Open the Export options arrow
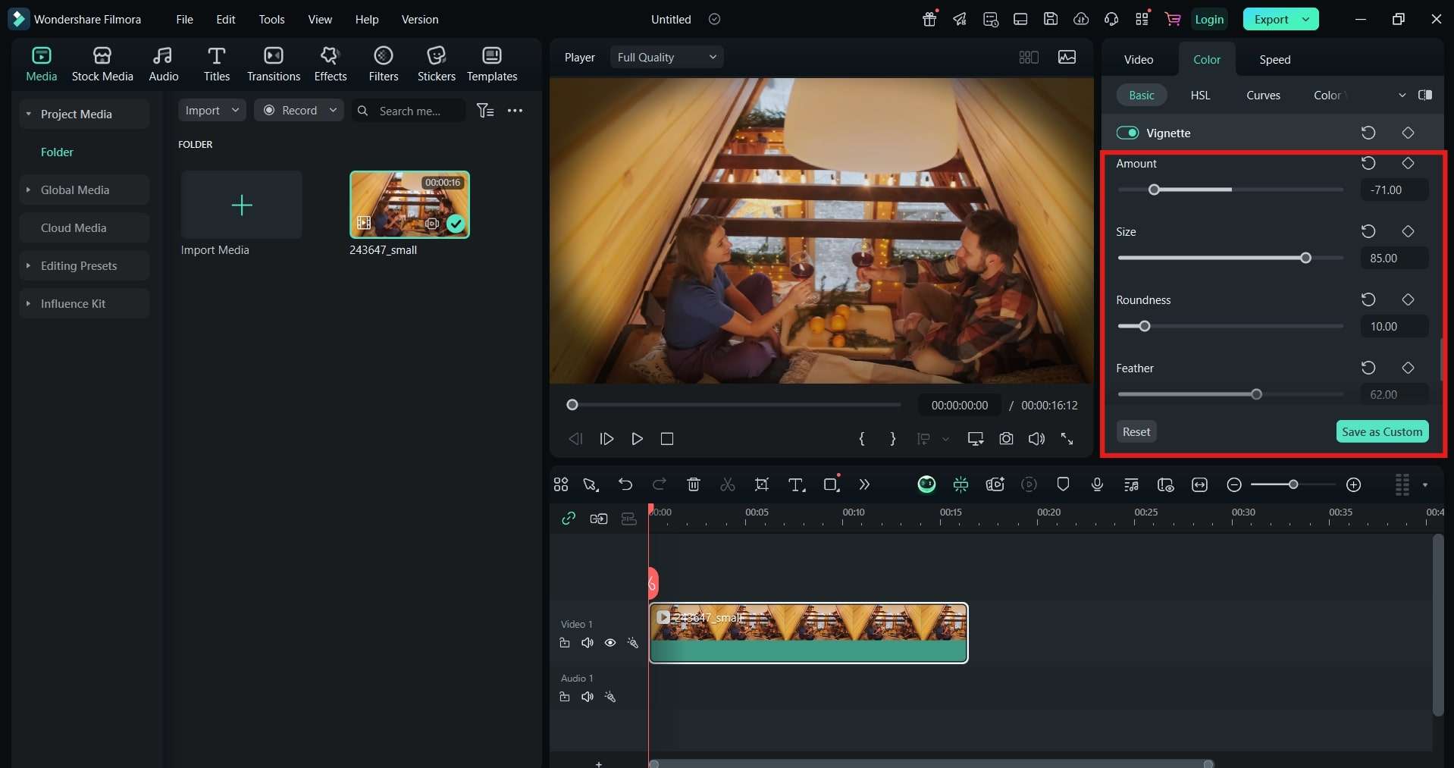1454x768 pixels. point(1306,19)
